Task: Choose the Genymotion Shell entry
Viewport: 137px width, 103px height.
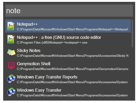Action: click(34, 64)
